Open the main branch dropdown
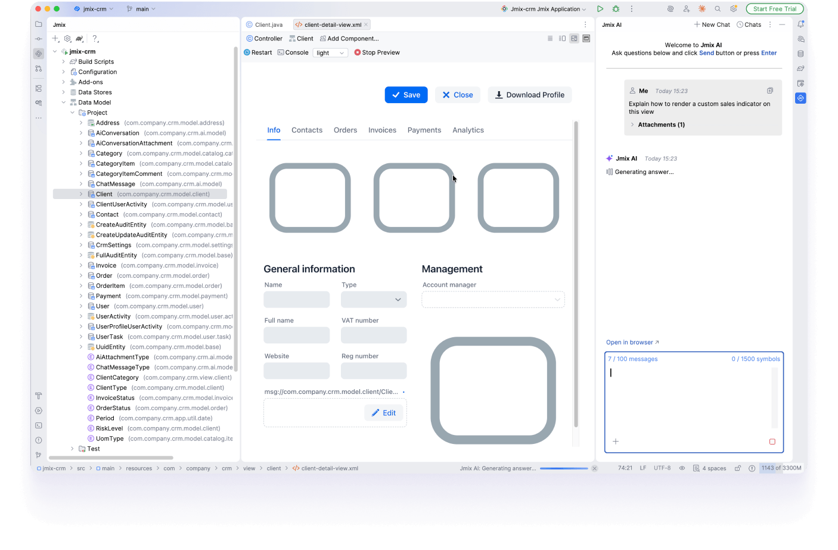Screen dimensions: 838x550 (x=141, y=9)
